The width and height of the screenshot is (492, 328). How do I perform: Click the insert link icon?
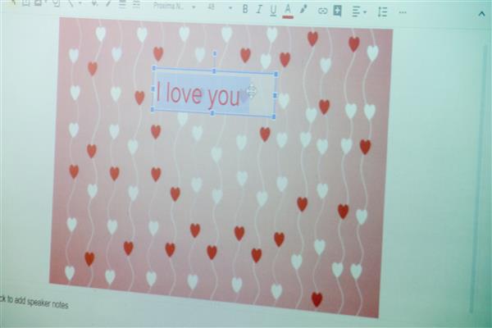coord(322,11)
